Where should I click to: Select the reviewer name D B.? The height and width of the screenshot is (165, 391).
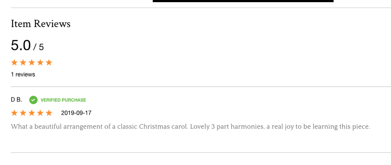(16, 100)
